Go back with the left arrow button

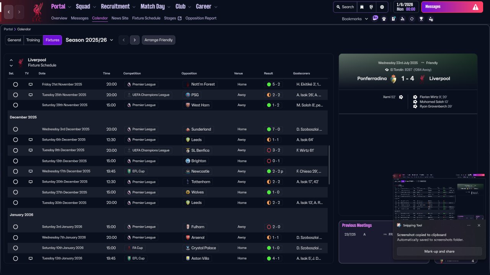9,12
